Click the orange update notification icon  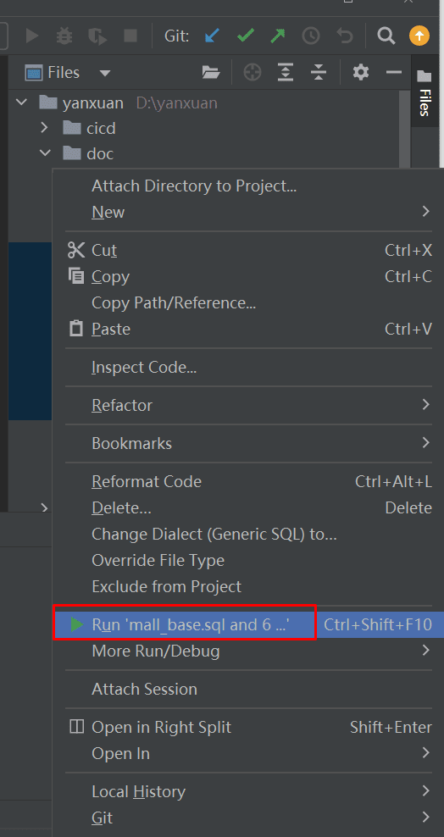(419, 36)
